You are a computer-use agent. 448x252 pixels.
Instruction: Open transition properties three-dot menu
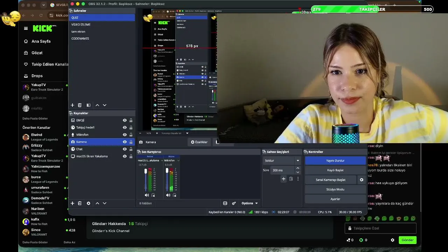[298, 179]
